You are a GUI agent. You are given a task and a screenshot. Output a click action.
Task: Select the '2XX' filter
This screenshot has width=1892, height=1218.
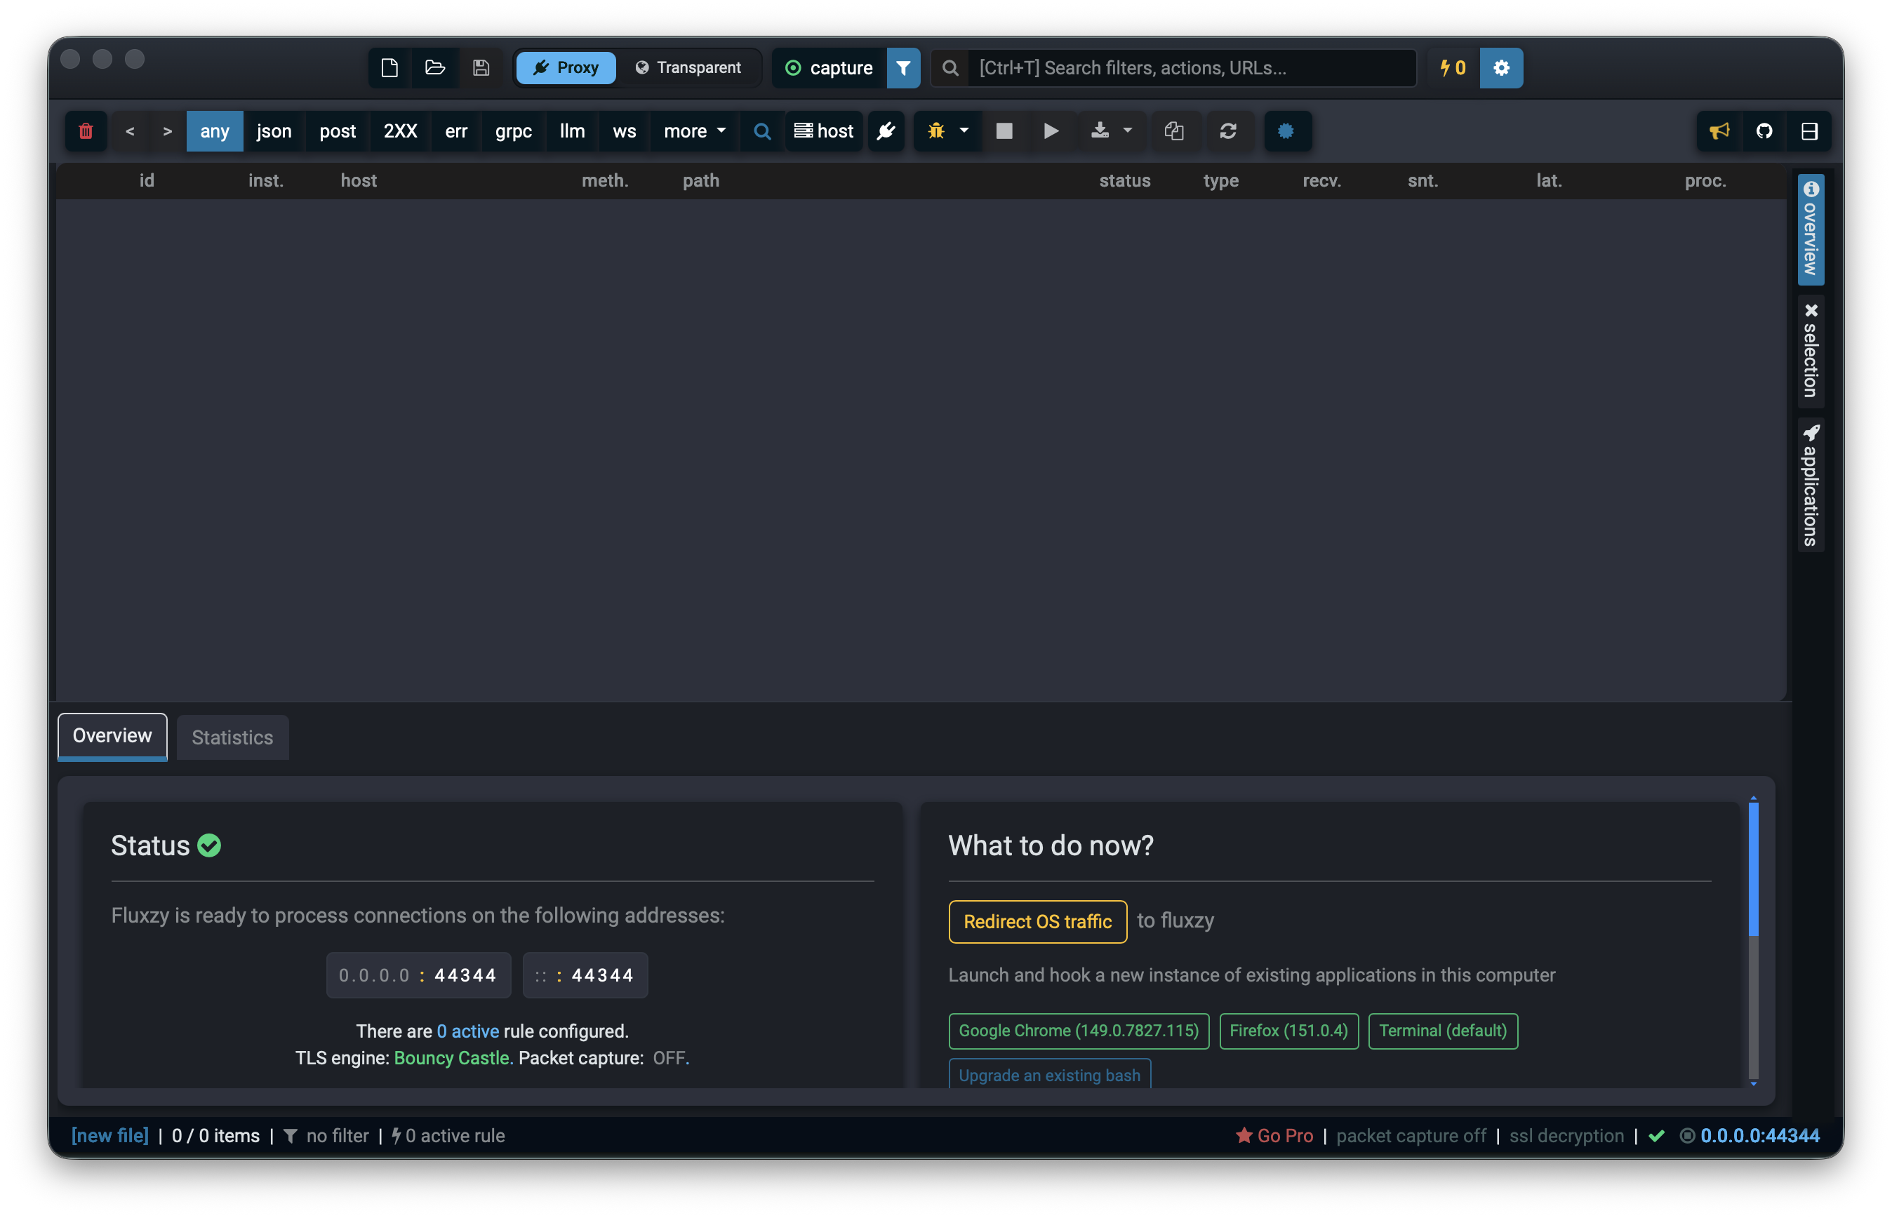tap(400, 131)
